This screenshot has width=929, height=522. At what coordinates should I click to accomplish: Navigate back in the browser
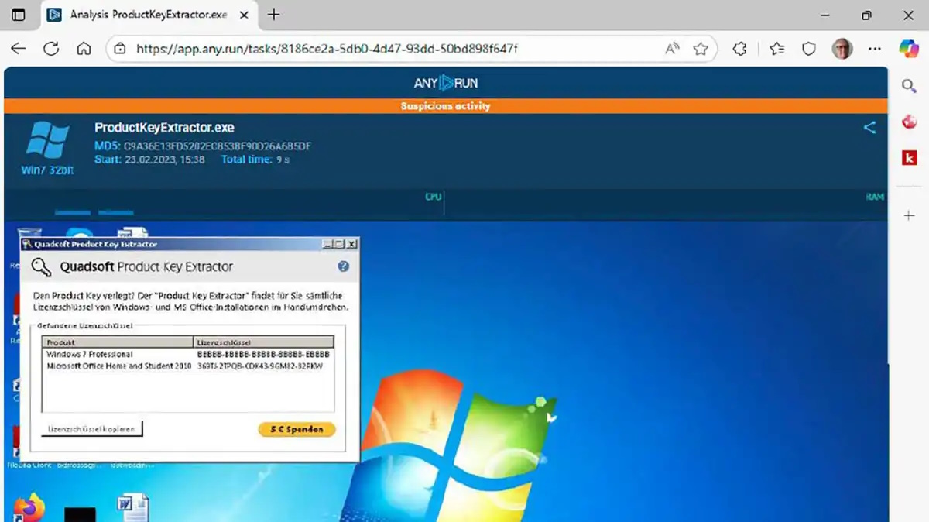click(18, 48)
